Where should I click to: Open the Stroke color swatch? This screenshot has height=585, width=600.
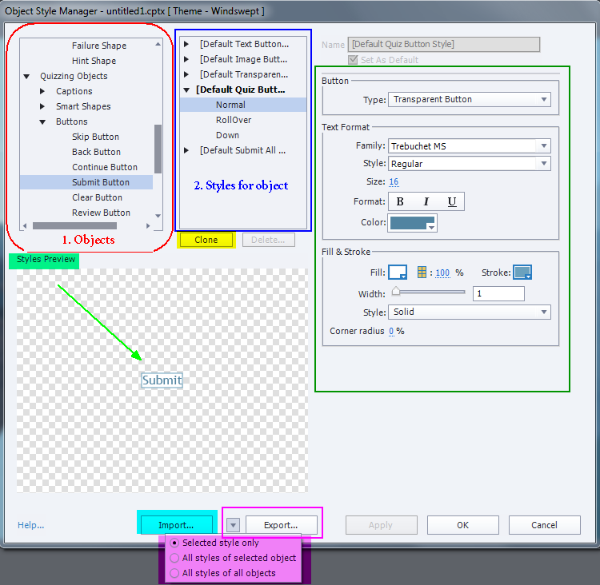[522, 273]
